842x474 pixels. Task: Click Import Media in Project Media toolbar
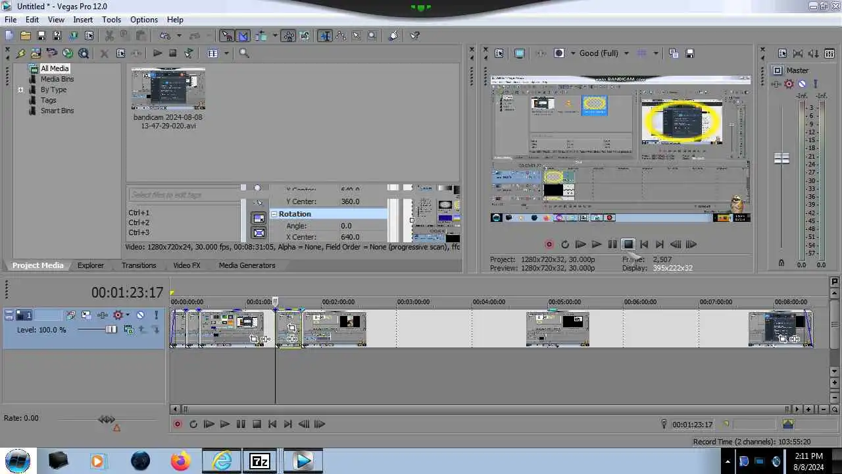click(36, 53)
